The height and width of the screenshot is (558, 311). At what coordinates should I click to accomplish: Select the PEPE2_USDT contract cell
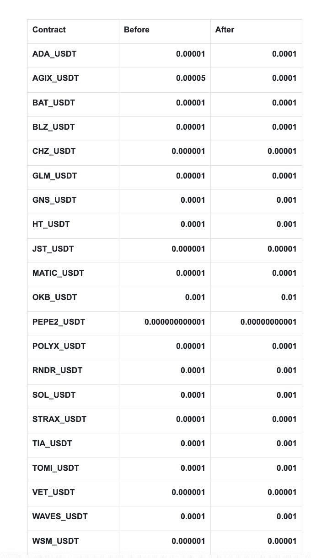click(59, 322)
